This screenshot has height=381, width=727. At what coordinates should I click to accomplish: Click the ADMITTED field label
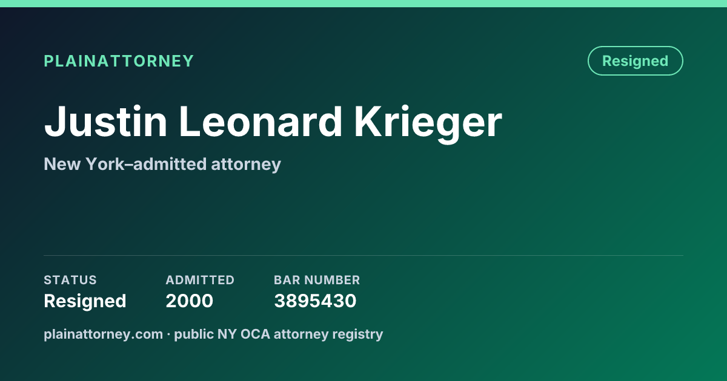[200, 280]
